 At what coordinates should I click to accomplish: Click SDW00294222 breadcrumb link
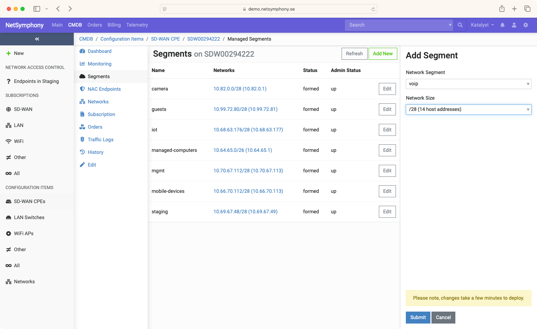coord(204,39)
